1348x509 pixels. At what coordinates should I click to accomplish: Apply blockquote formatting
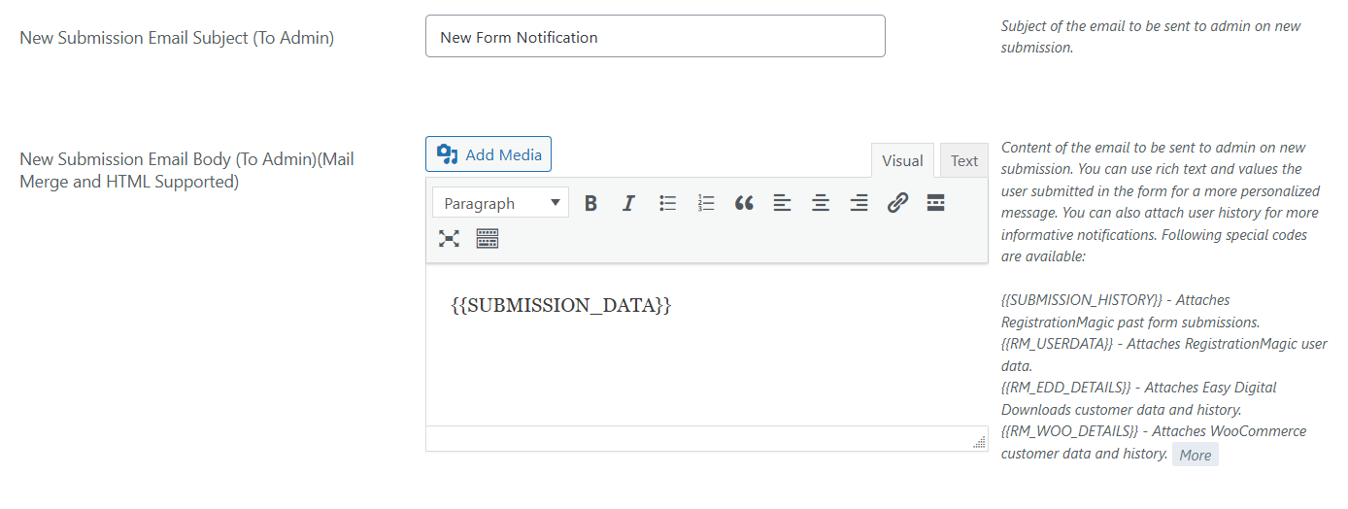(744, 203)
